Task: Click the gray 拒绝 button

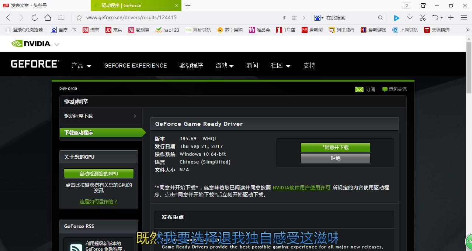Action: tap(335, 158)
